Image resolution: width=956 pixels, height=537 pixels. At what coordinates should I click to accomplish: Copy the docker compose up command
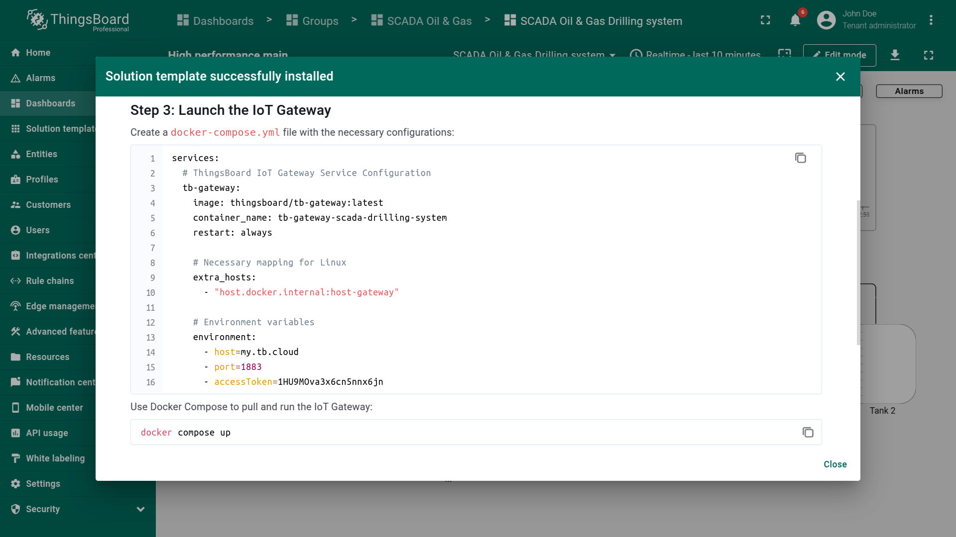coord(808,433)
